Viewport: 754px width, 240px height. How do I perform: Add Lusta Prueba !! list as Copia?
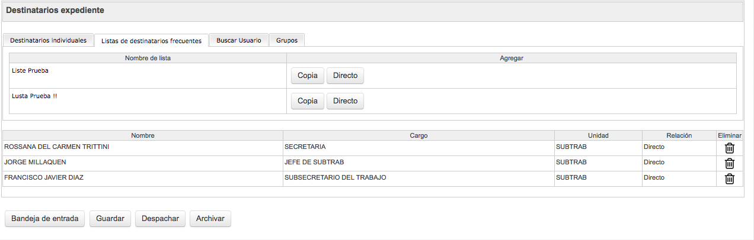coord(308,101)
